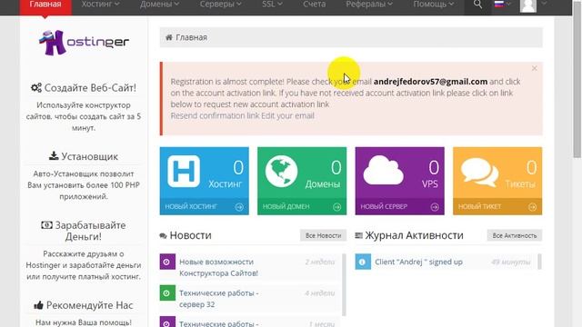Click the Хостинг count 0
Screen dimensions: 582x327
click(238, 167)
